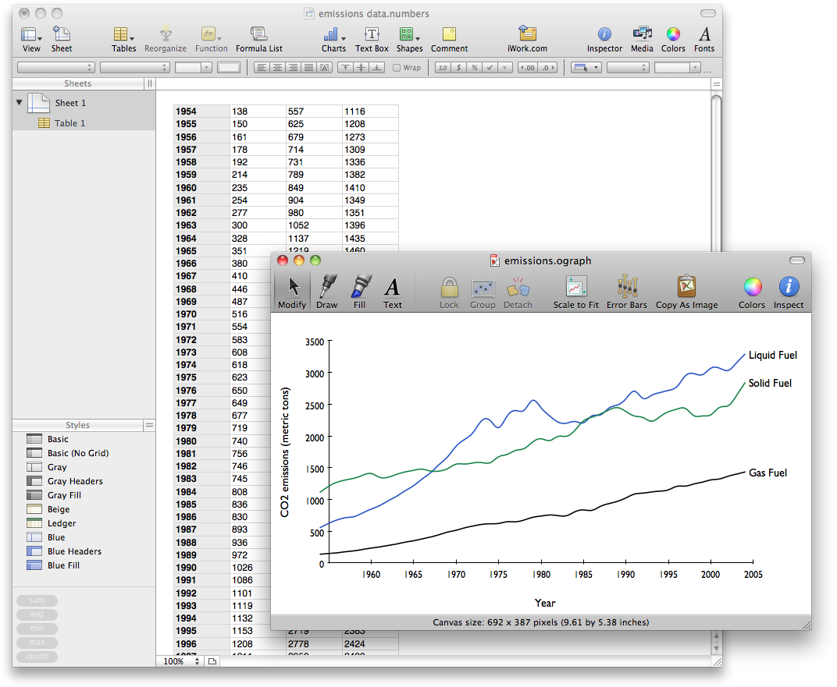Open the Colors picker in Numbers toolbar
The image size is (837, 687).
pos(672,34)
